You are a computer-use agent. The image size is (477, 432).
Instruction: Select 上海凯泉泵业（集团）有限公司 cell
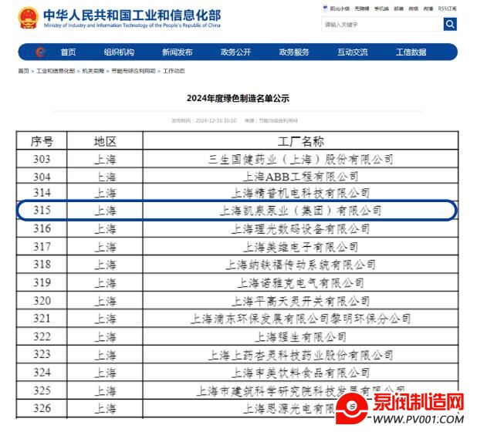coord(300,211)
